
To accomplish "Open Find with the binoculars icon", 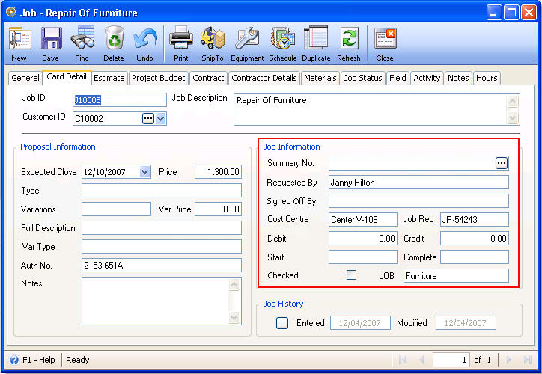I will tap(82, 42).
